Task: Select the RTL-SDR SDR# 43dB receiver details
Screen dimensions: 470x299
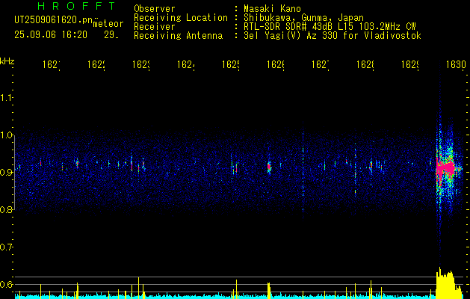Action: pyautogui.click(x=330, y=27)
